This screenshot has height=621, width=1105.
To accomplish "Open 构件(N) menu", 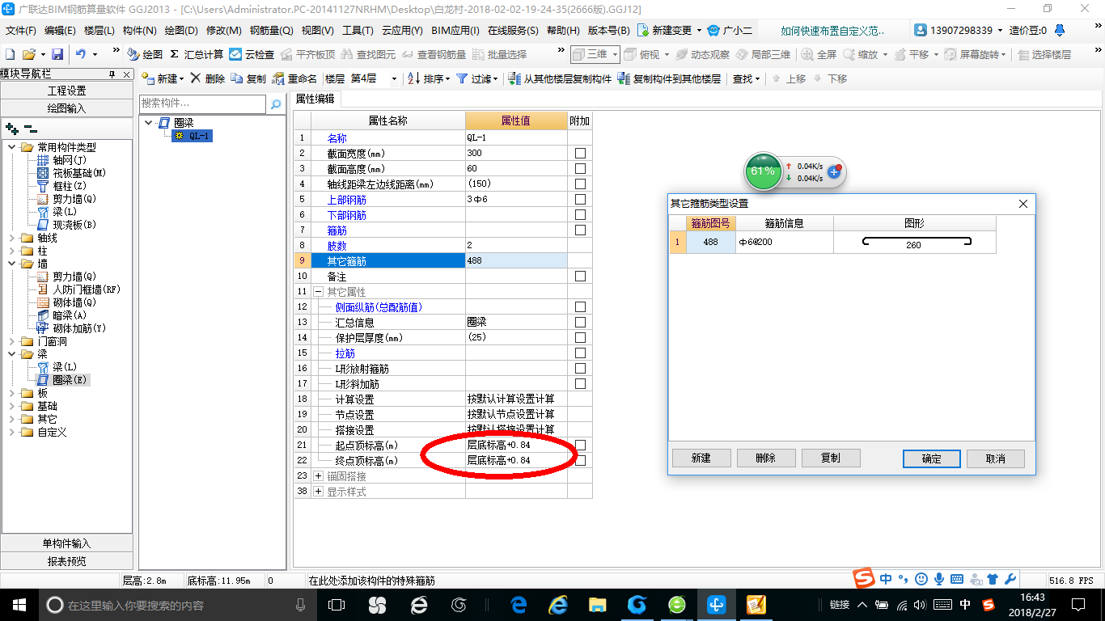I will point(140,31).
